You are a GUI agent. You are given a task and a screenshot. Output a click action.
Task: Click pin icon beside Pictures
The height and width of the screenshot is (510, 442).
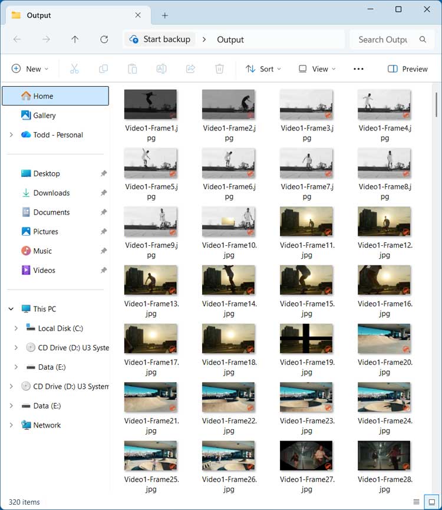point(104,232)
